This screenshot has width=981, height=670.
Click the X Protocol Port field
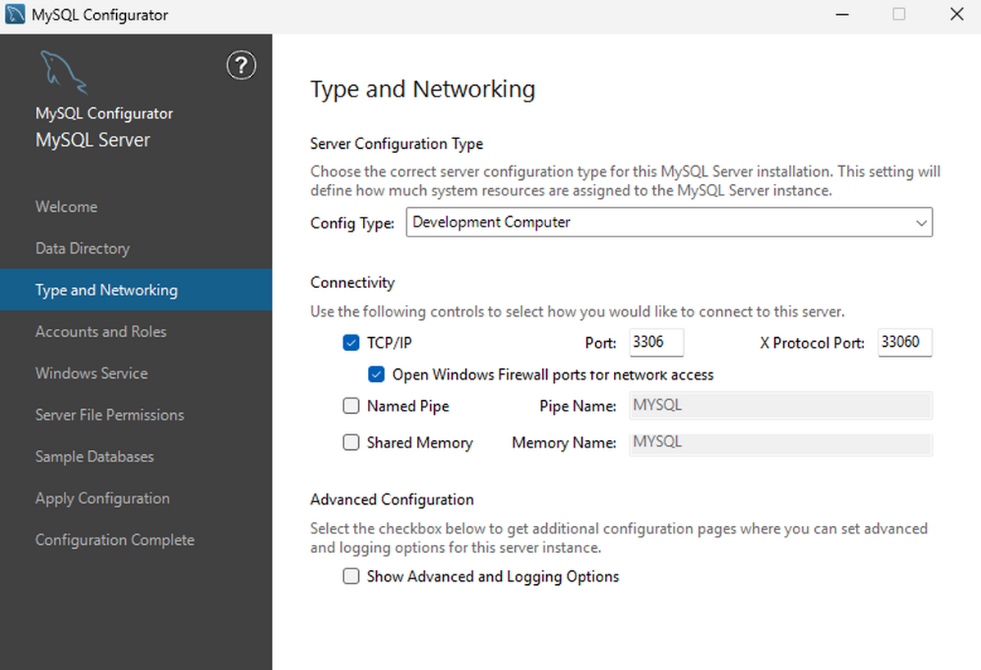(905, 343)
